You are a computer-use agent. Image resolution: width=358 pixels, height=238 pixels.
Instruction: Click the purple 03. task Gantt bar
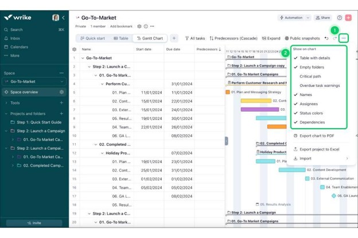pos(260,109)
